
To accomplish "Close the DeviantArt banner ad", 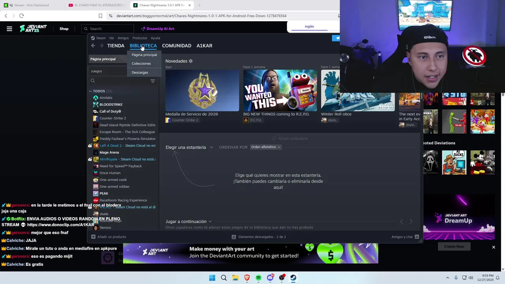I will click(x=493, y=247).
